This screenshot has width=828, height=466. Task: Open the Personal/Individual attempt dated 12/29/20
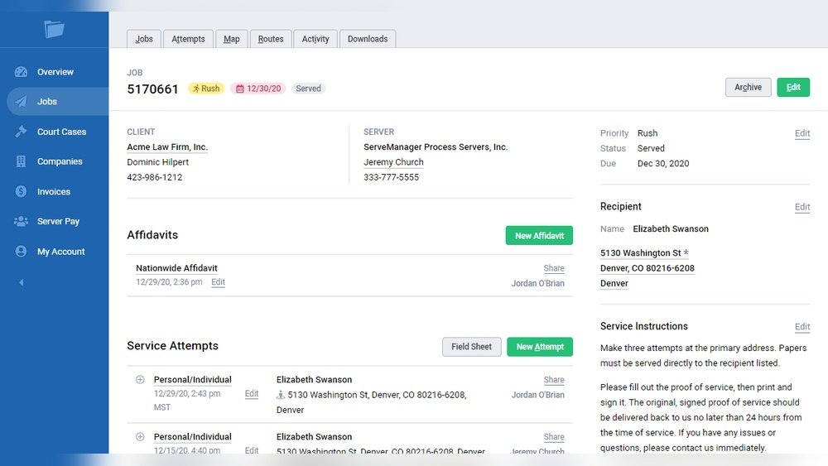coord(192,379)
